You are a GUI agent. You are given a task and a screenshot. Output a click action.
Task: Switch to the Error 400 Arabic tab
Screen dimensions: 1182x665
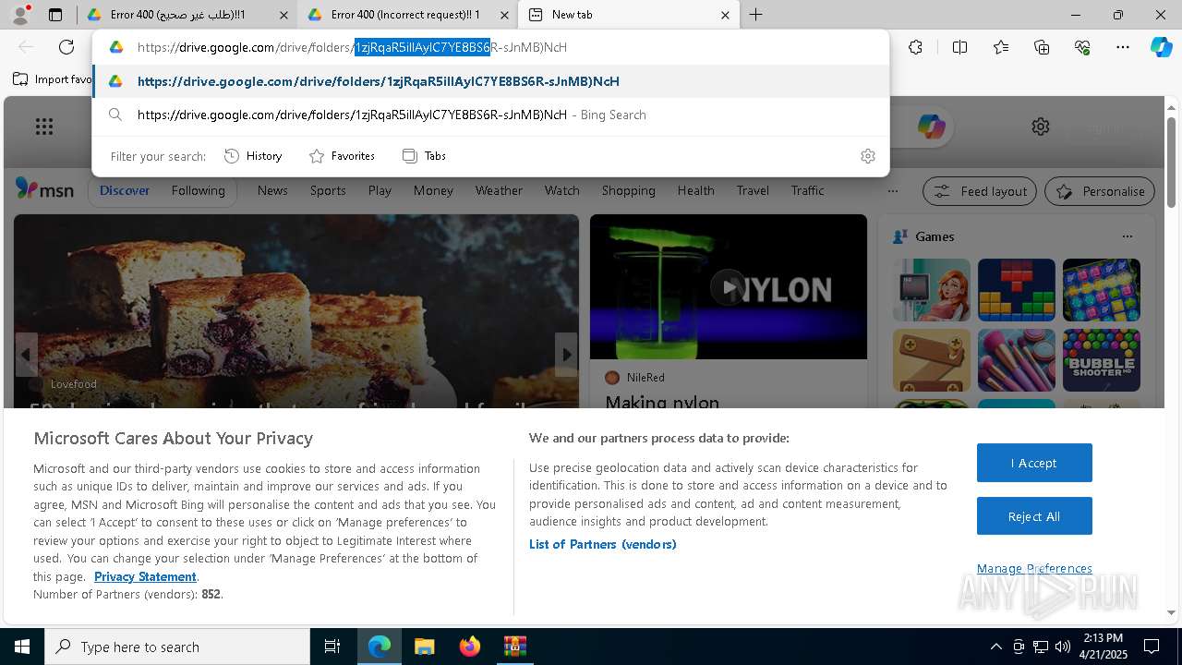(187, 15)
